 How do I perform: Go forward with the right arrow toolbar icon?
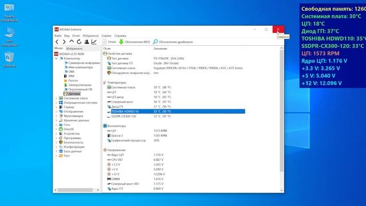[x=64, y=42]
